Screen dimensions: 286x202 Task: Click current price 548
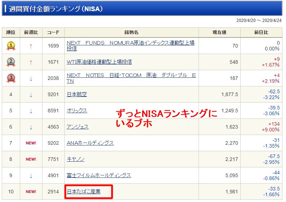pos(234,62)
